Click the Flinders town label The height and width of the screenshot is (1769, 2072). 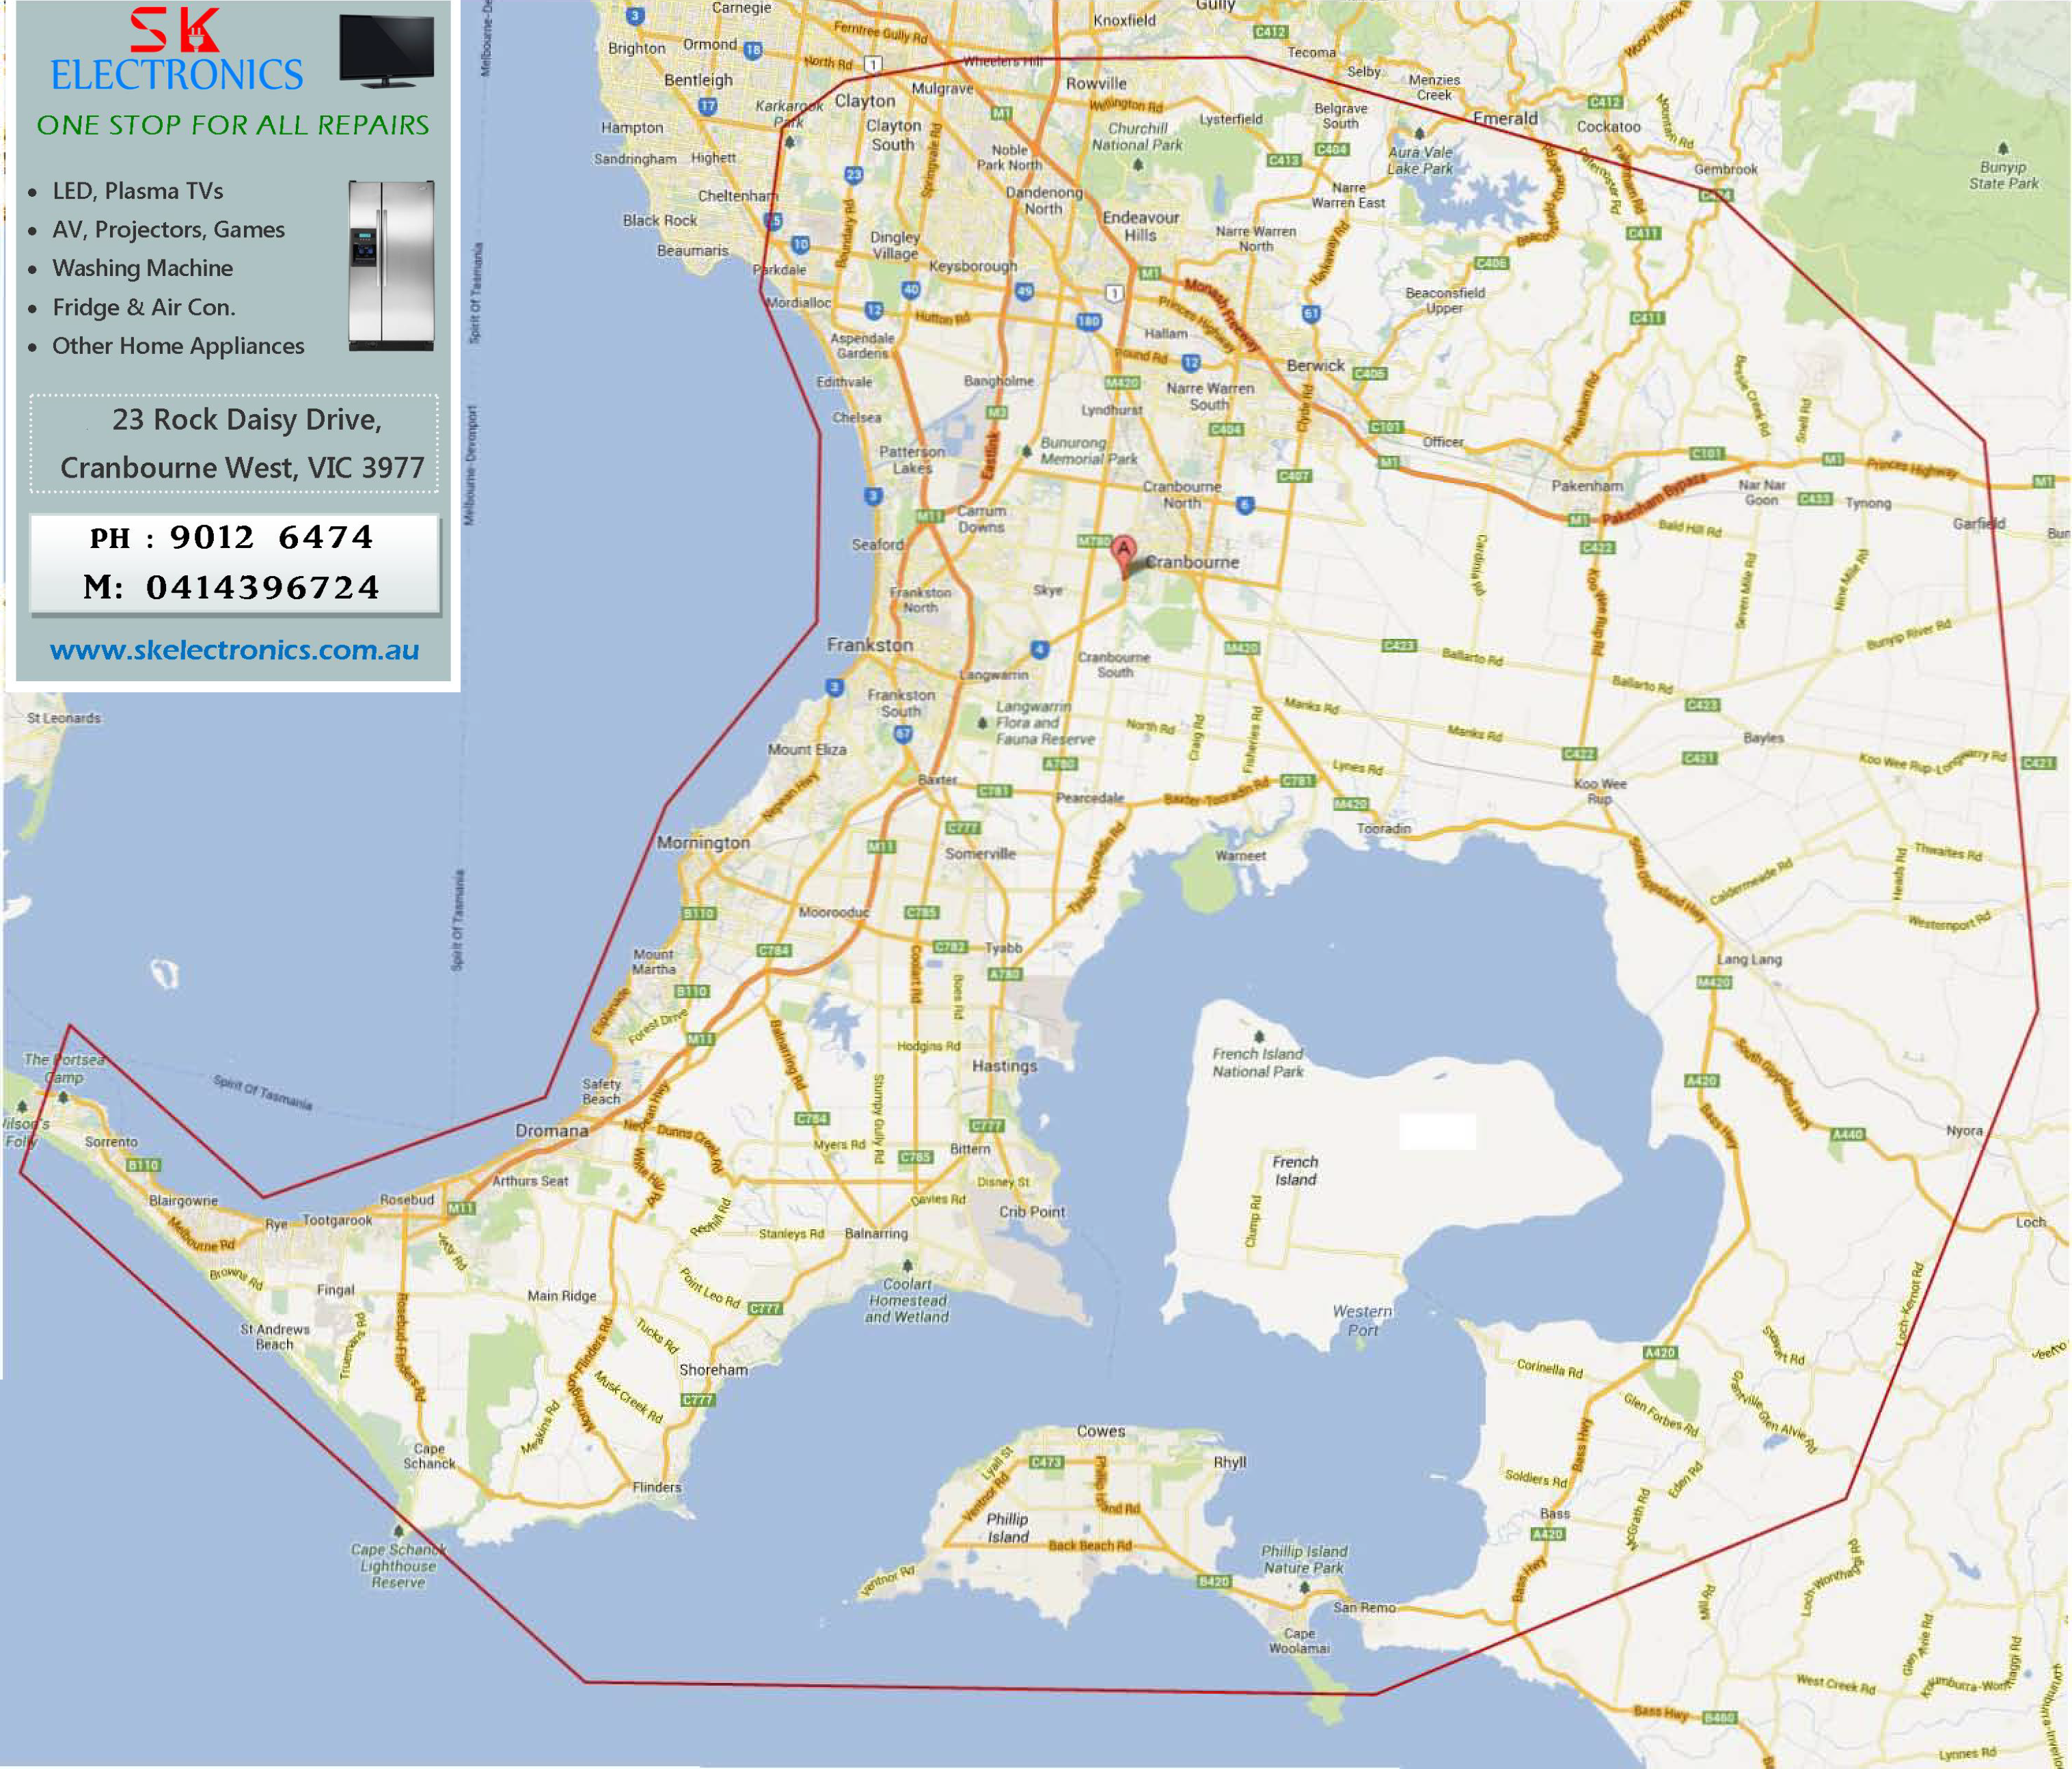[656, 1487]
